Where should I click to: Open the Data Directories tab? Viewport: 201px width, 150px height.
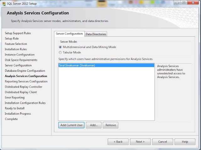(96, 34)
